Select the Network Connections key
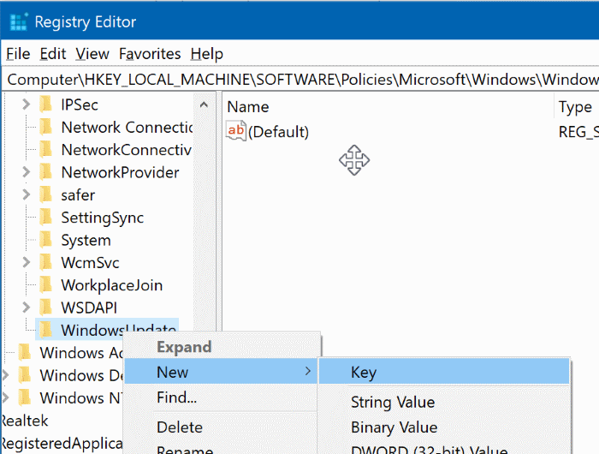 tap(128, 128)
